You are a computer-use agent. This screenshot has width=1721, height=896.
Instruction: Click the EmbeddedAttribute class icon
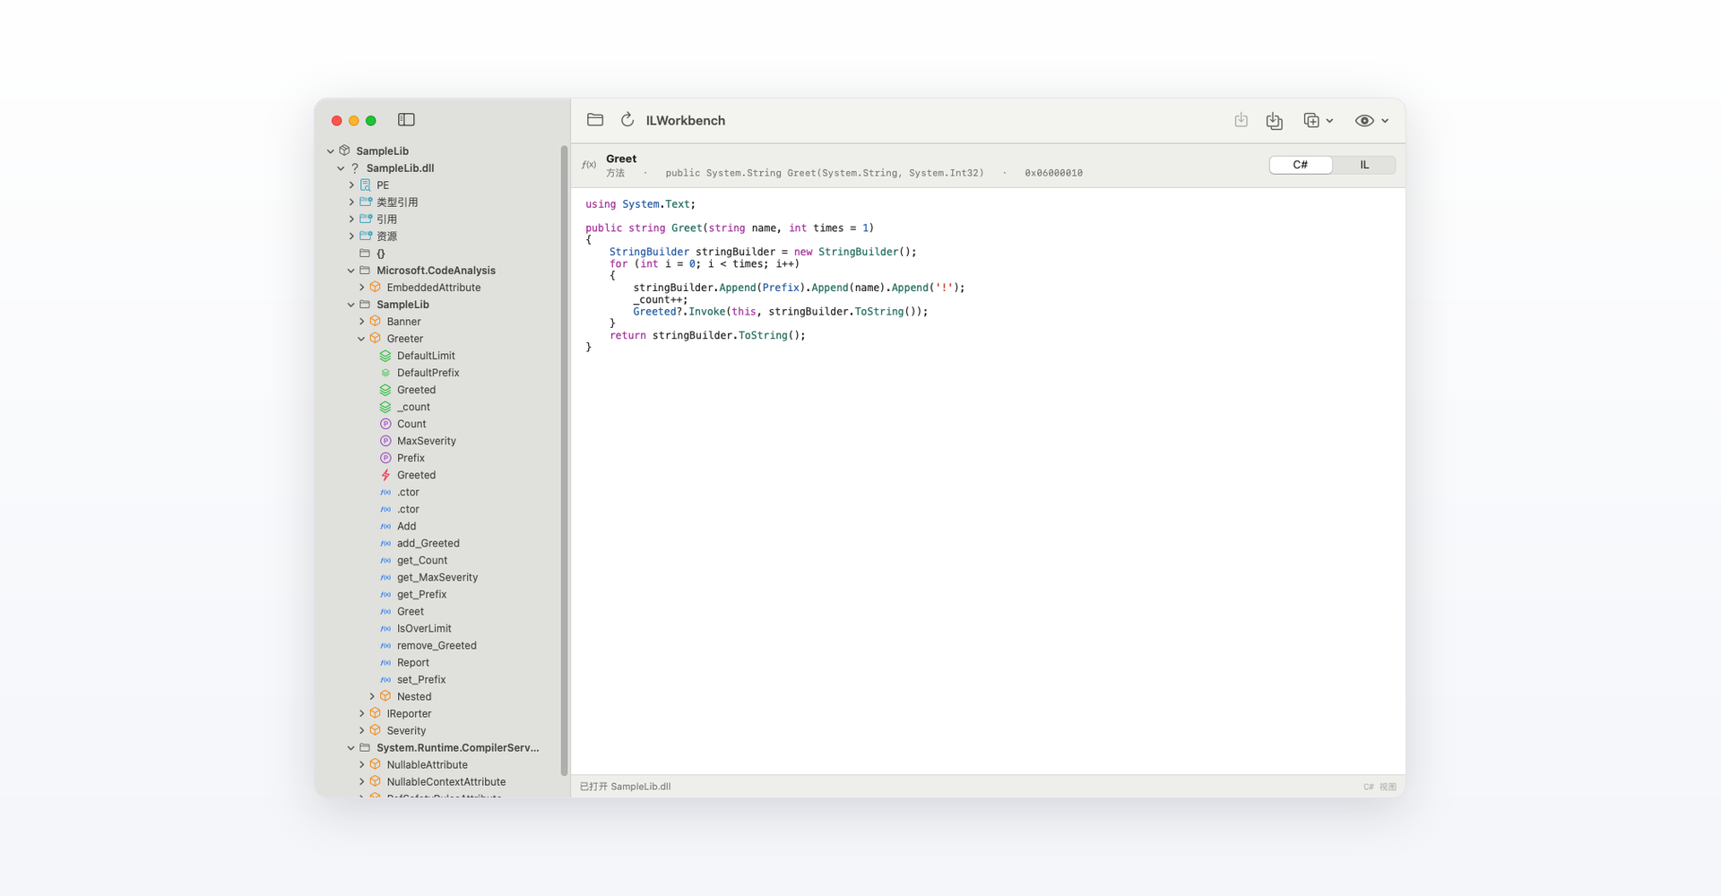click(376, 288)
